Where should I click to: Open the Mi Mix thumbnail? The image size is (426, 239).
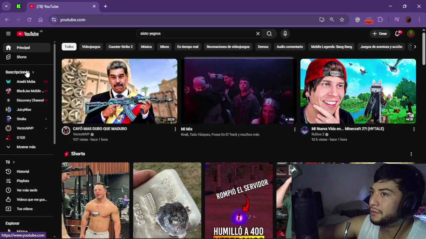click(x=239, y=91)
